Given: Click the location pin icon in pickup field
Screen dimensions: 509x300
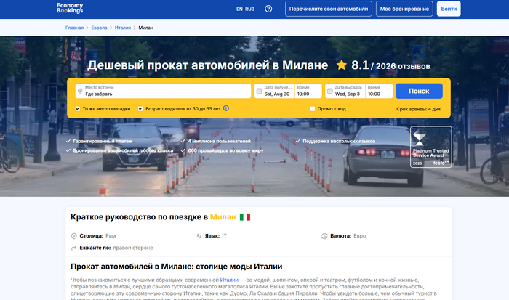Looking at the screenshot, I should coord(80,91).
